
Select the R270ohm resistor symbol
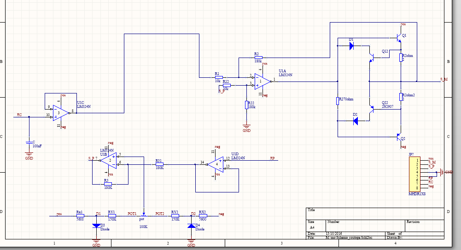coord(338,101)
